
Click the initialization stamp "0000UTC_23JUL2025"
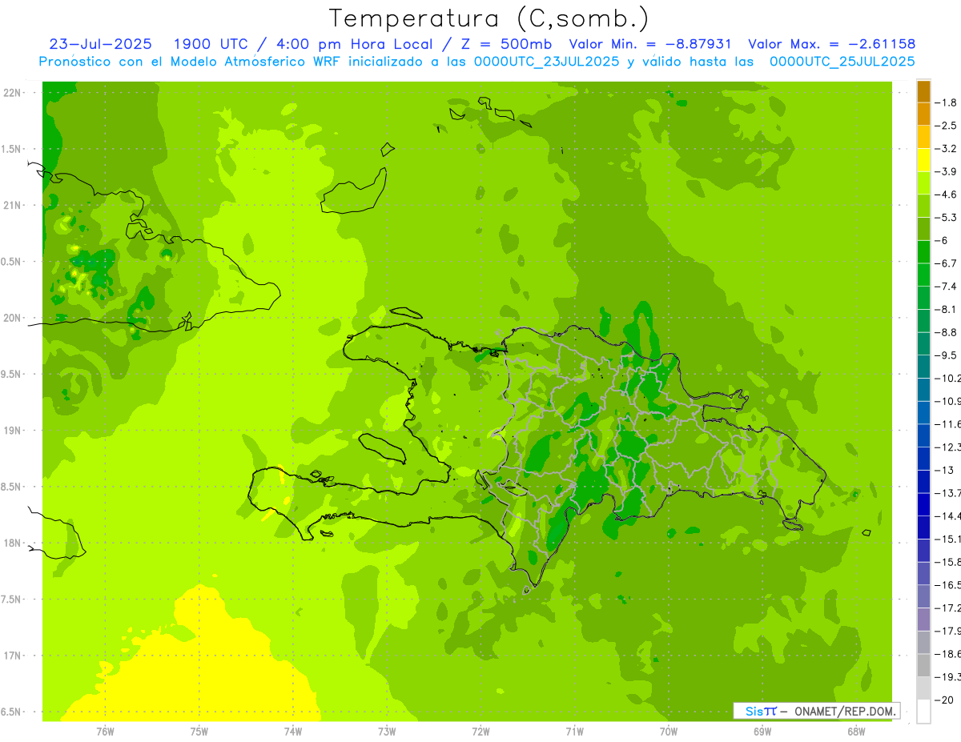[547, 61]
